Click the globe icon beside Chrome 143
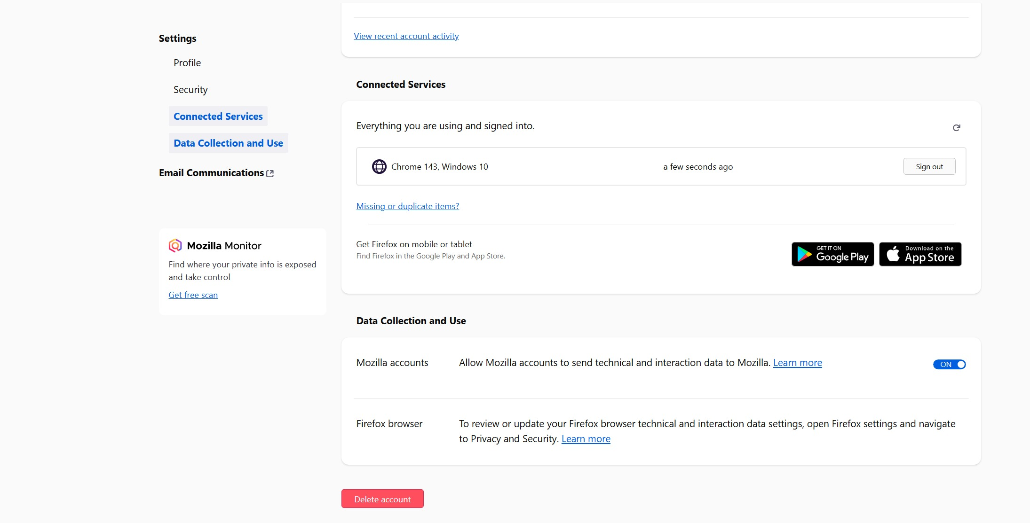 379,166
